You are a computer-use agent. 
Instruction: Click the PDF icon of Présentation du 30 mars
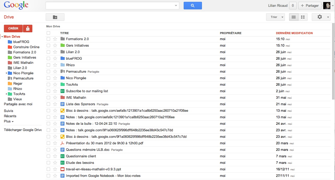[62, 143]
